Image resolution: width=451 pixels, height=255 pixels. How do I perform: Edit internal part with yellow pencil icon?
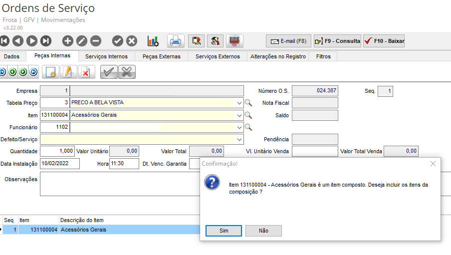[68, 72]
